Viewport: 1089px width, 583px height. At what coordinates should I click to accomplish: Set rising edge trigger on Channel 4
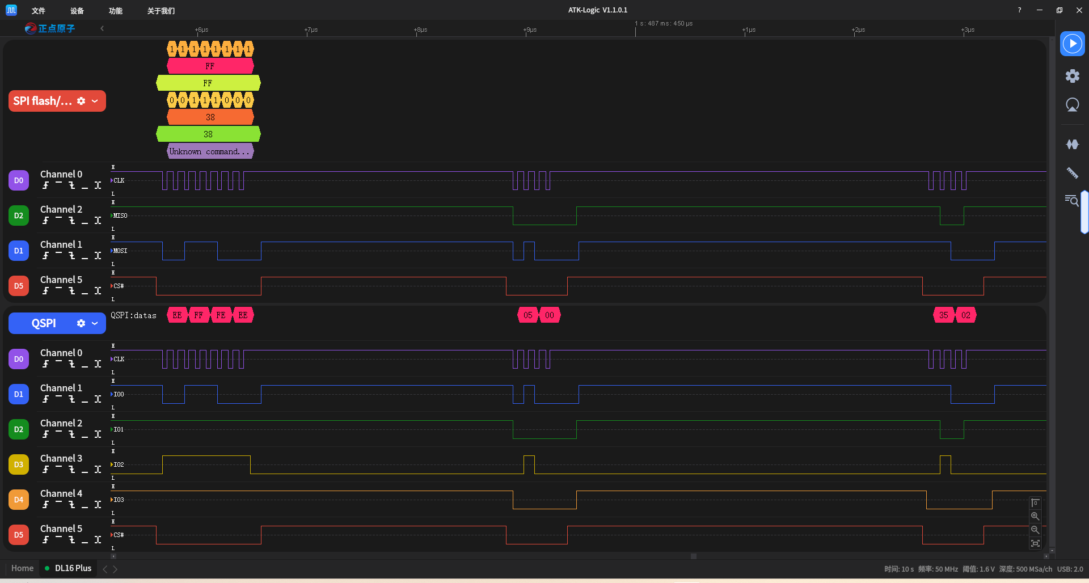tap(45, 505)
